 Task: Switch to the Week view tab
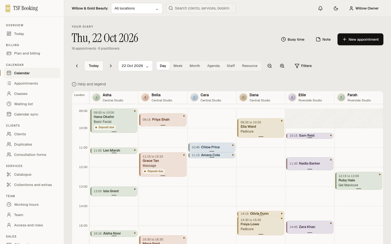pos(178,66)
